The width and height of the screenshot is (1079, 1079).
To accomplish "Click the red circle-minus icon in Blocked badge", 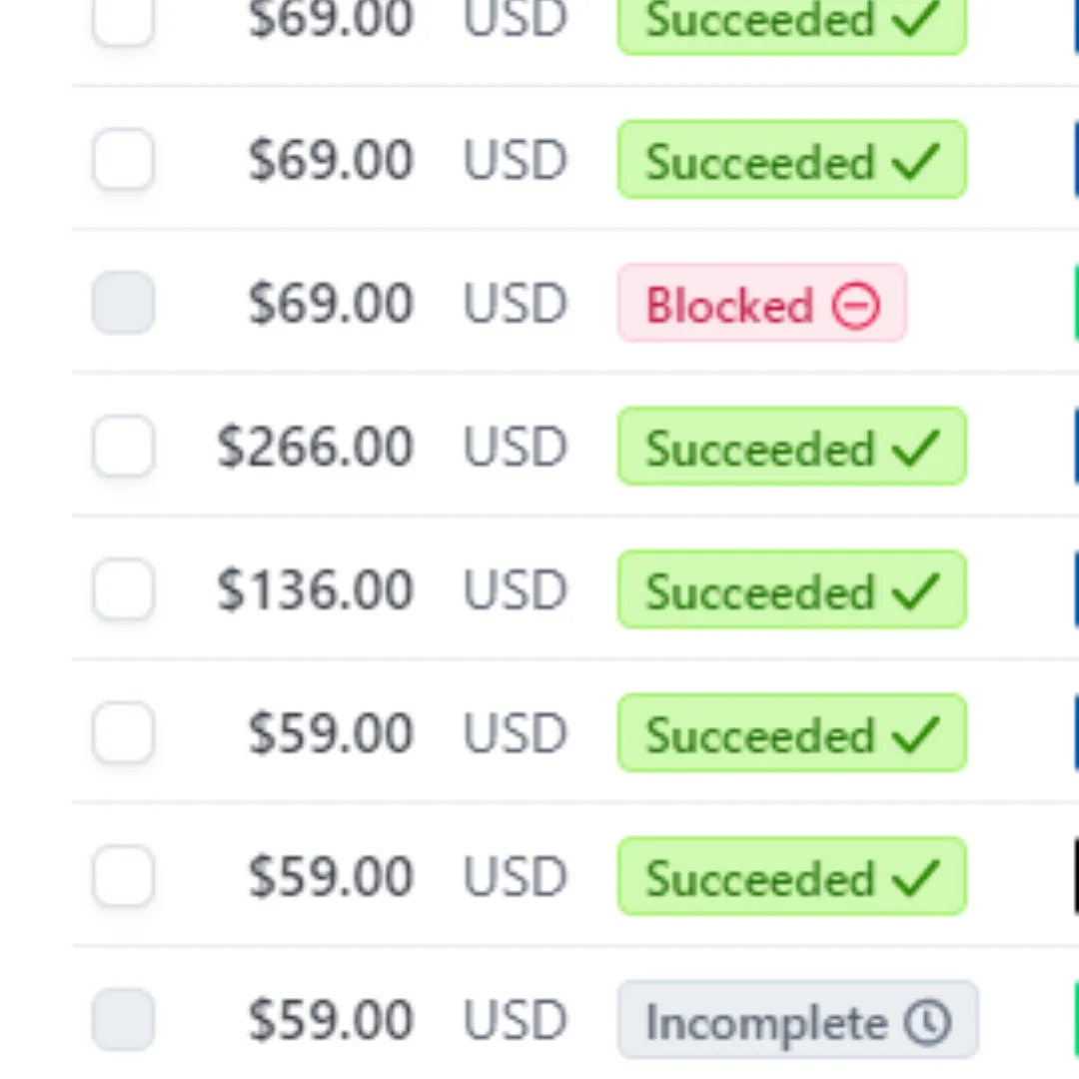I will pyautogui.click(x=855, y=306).
